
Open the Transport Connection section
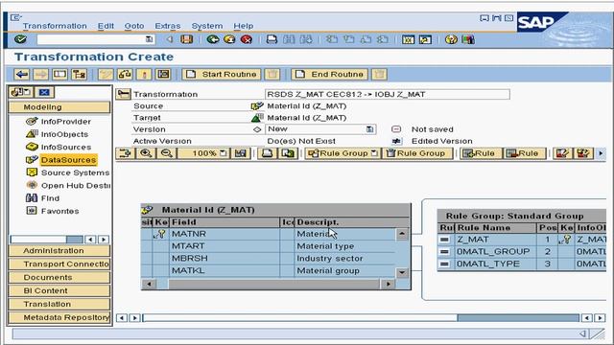59,264
